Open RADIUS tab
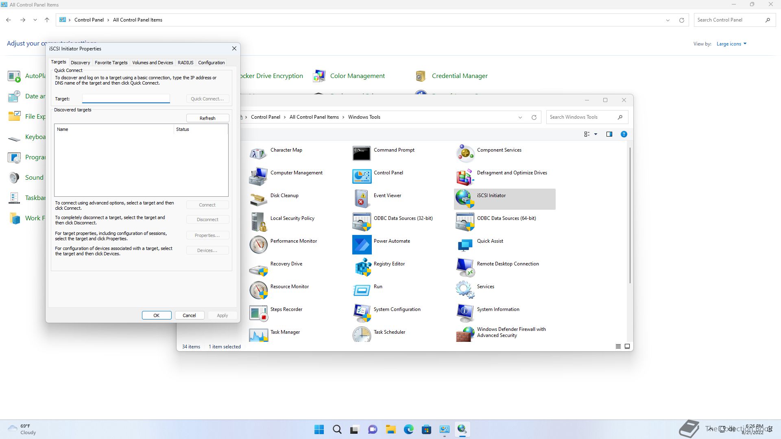 185,63
